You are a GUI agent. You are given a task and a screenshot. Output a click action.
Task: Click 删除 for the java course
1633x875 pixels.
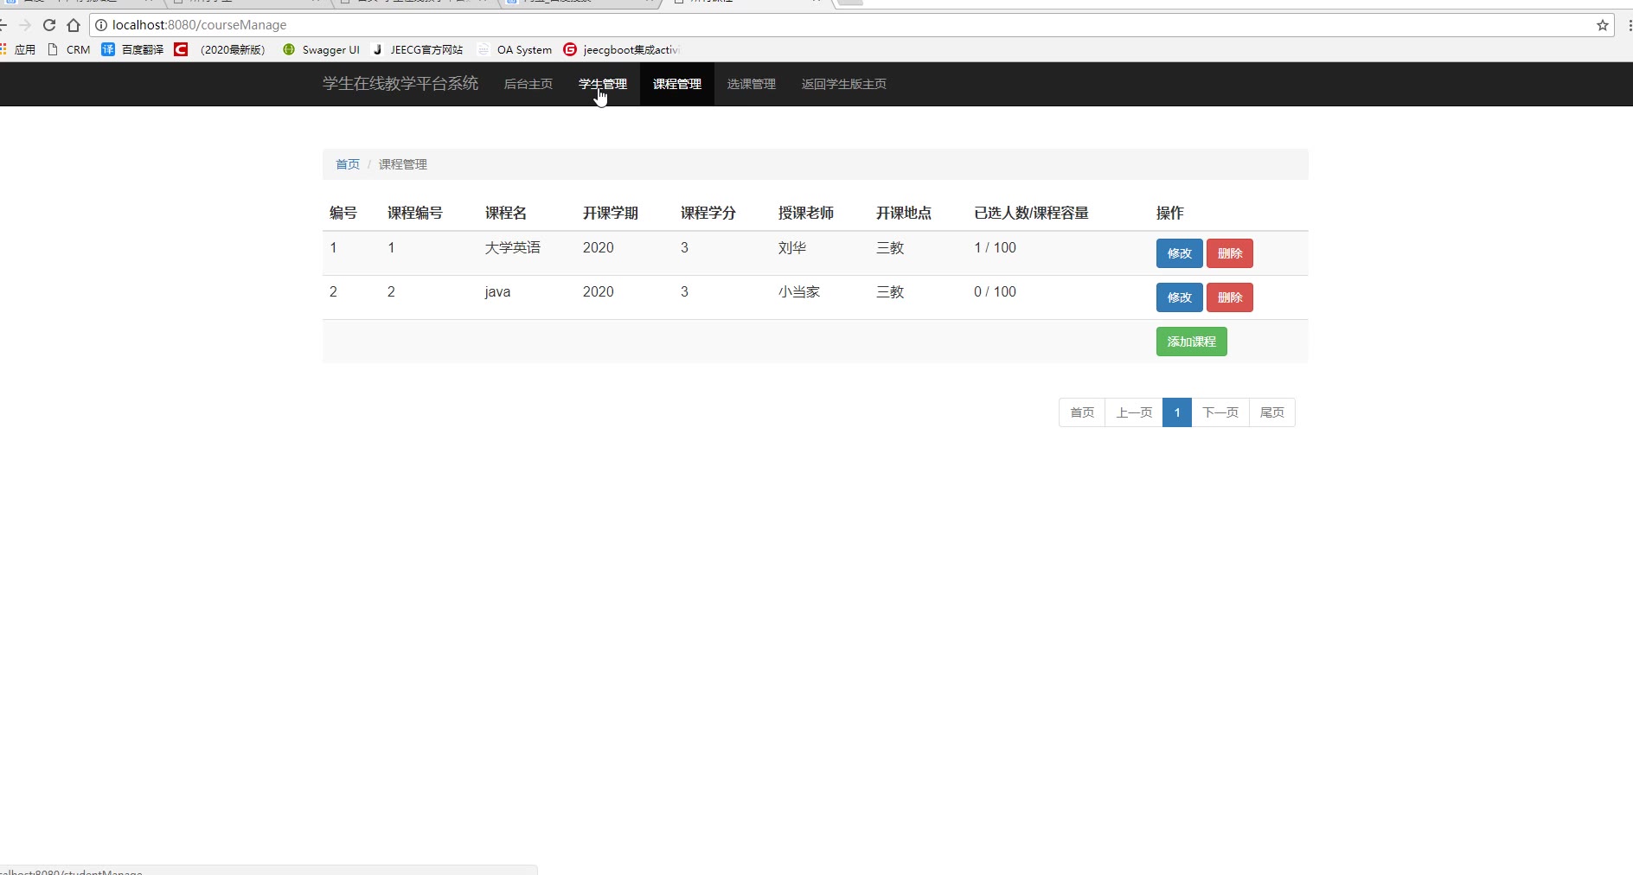[1230, 297]
